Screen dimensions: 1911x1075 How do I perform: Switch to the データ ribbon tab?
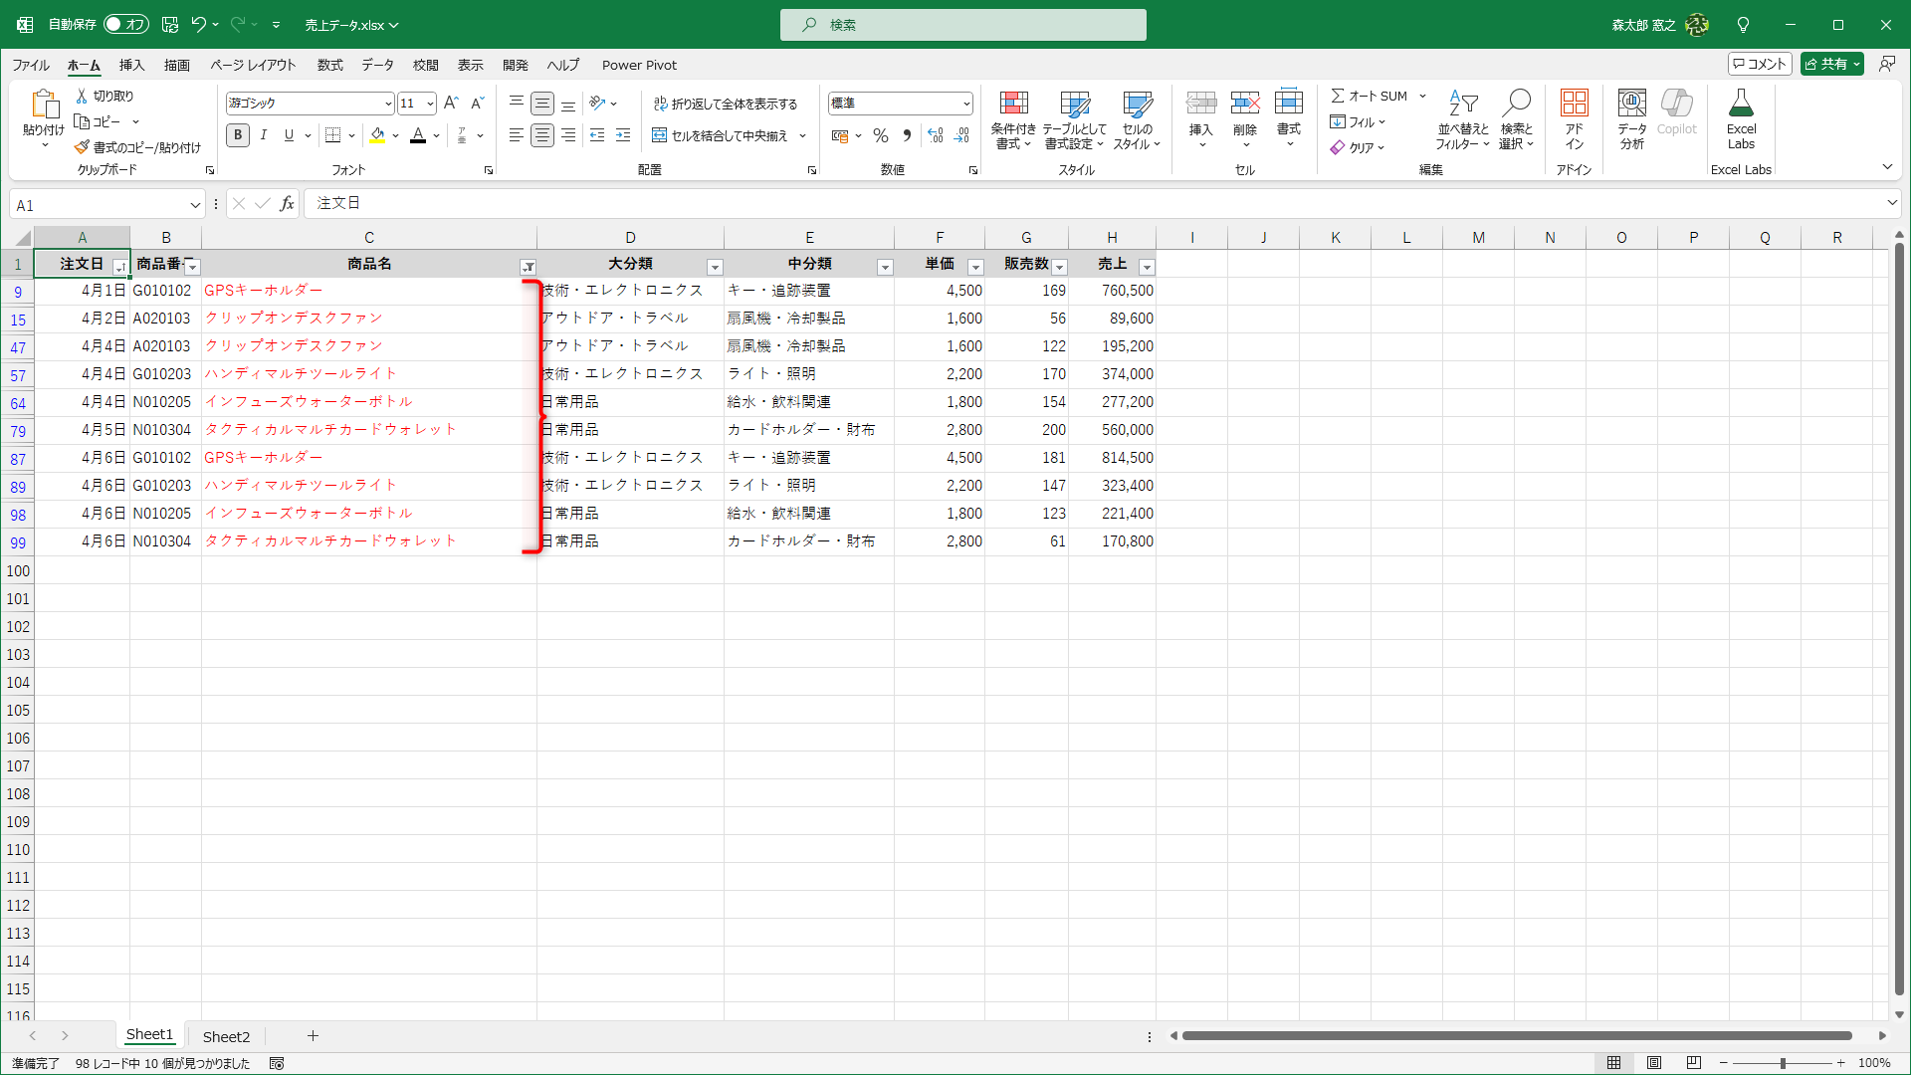pos(377,65)
